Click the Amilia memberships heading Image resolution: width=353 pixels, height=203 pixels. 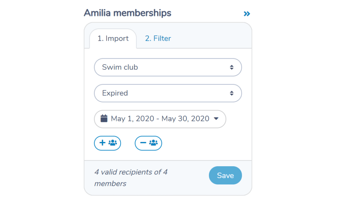click(x=128, y=13)
